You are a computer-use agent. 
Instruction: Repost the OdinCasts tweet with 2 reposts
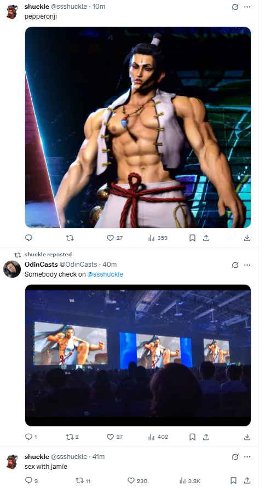[x=72, y=437]
